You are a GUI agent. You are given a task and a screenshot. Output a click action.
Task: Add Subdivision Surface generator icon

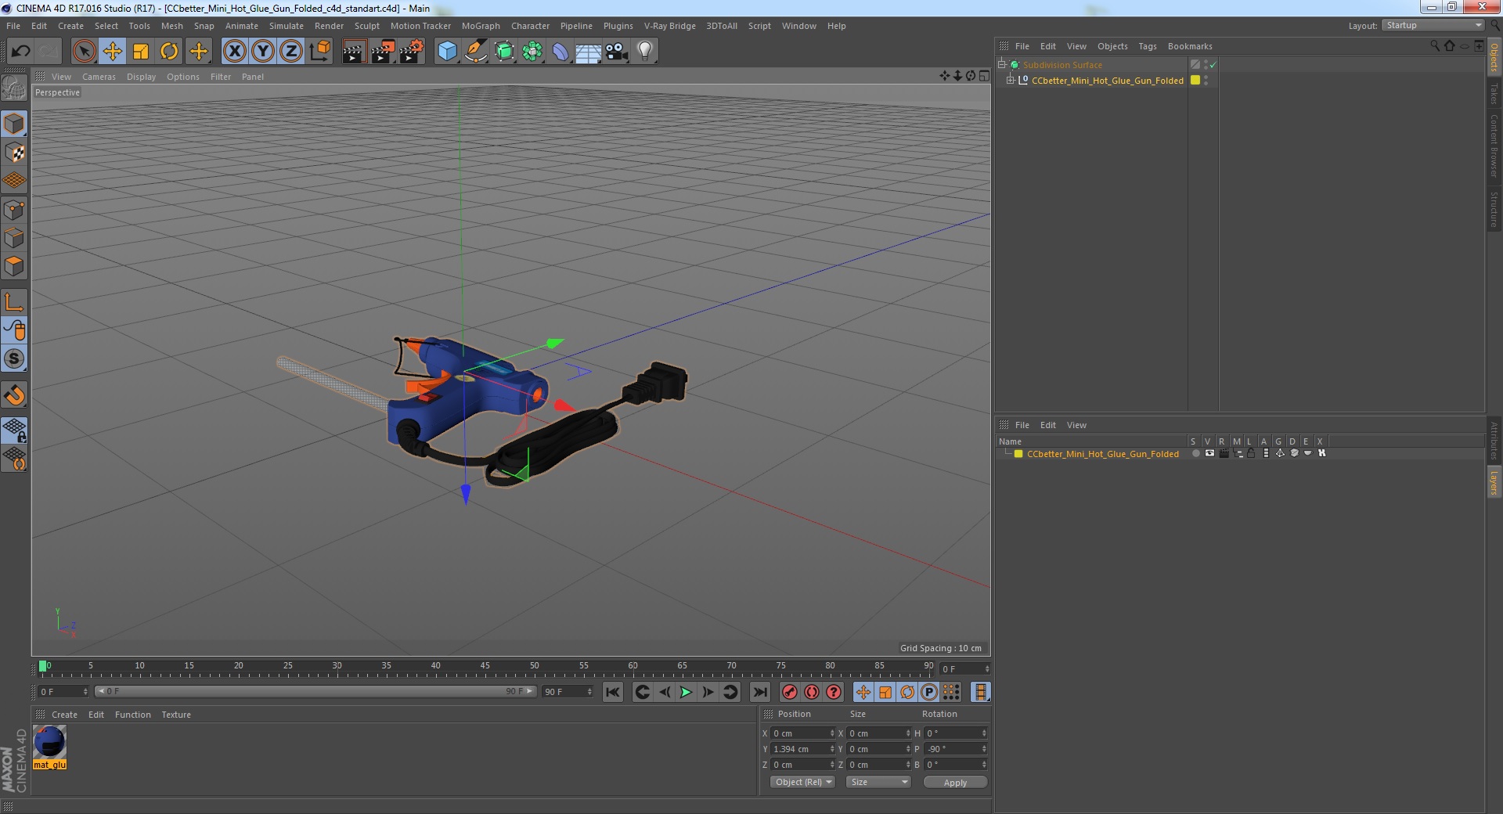504,52
